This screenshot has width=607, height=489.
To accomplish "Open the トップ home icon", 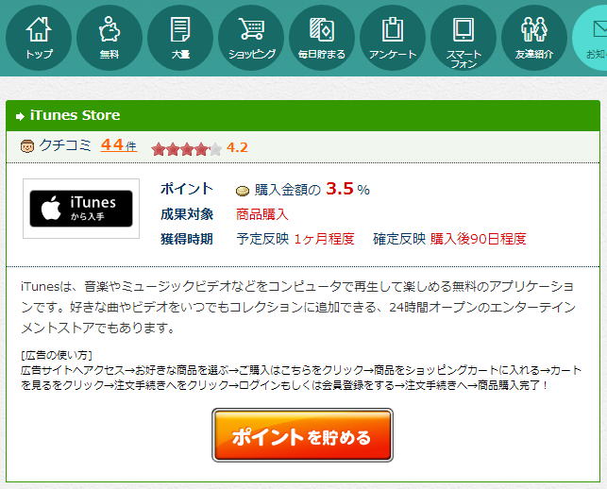I will click(39, 38).
